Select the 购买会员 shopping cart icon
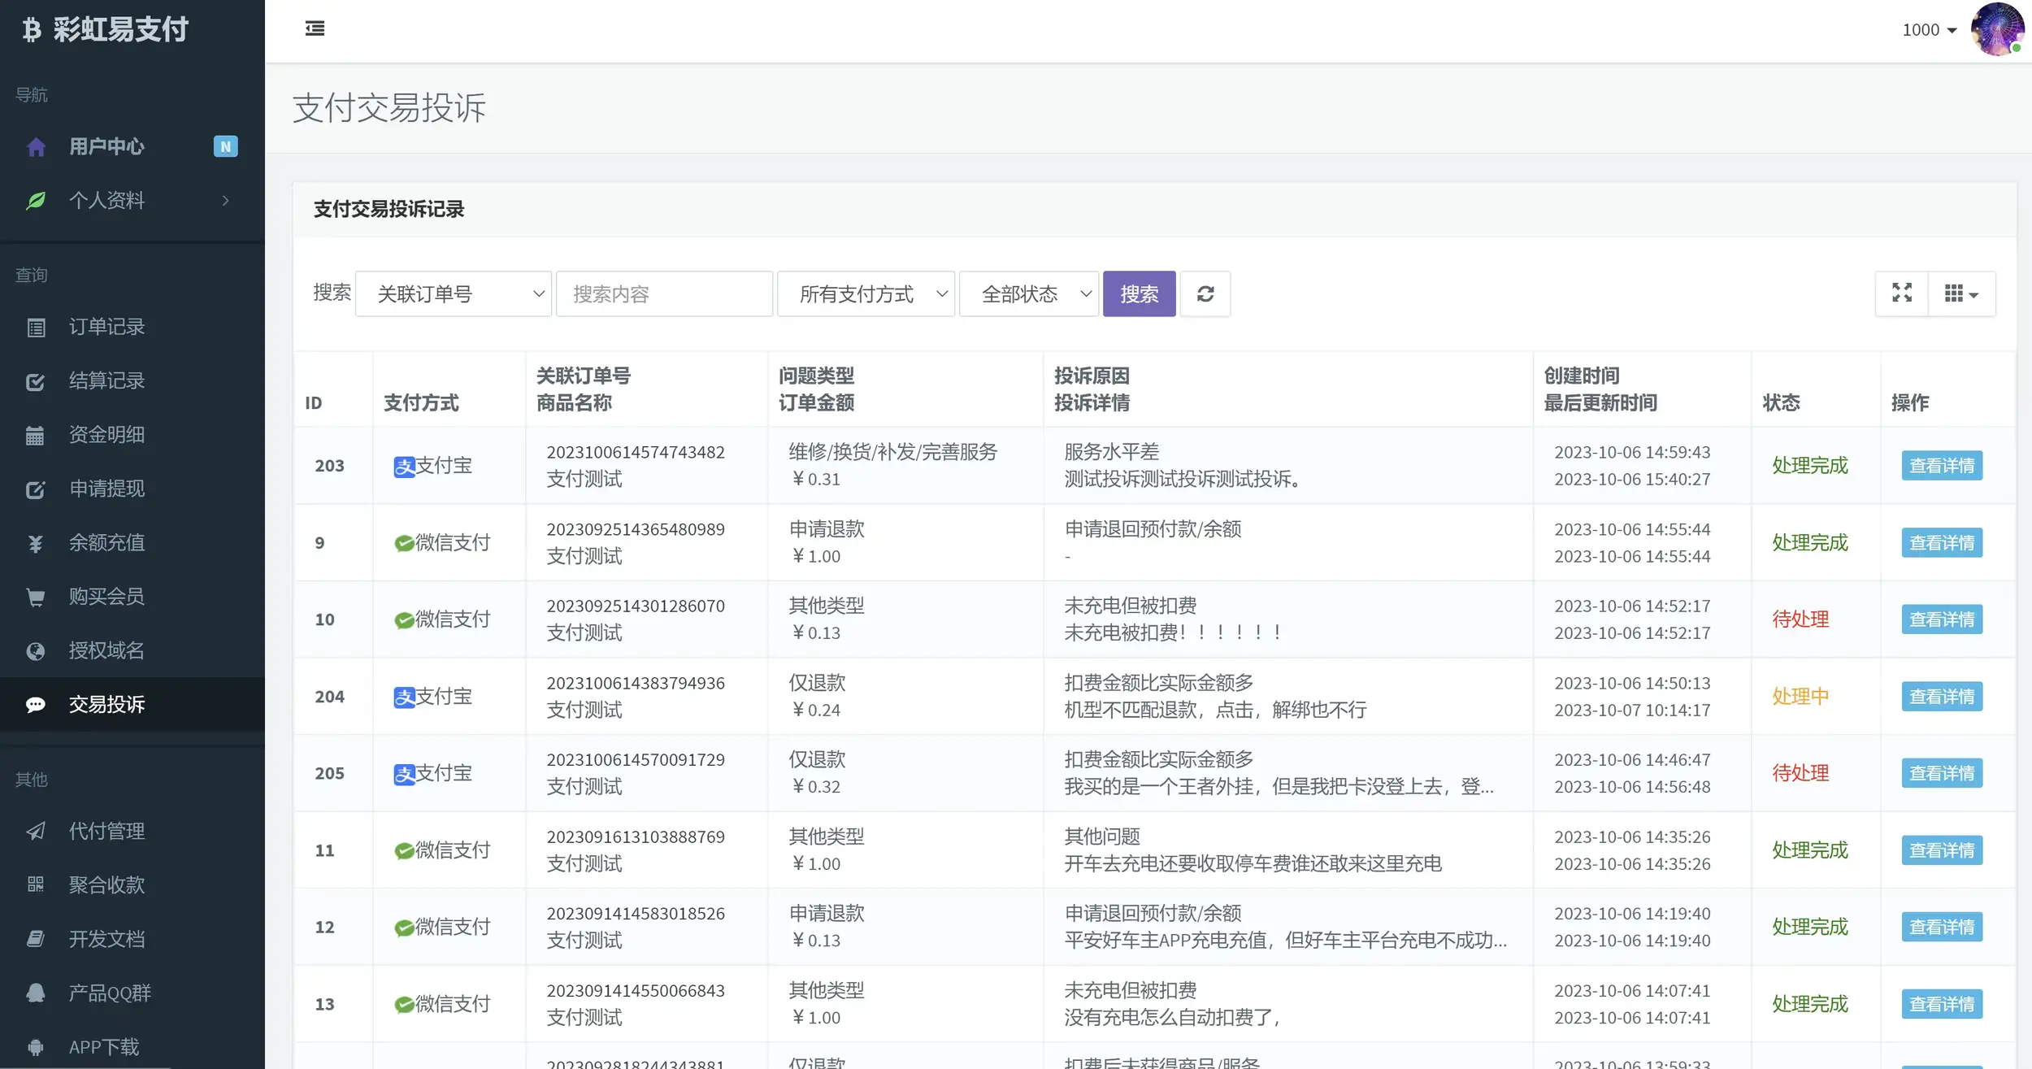Screen dimensions: 2032x1069 tap(36, 596)
